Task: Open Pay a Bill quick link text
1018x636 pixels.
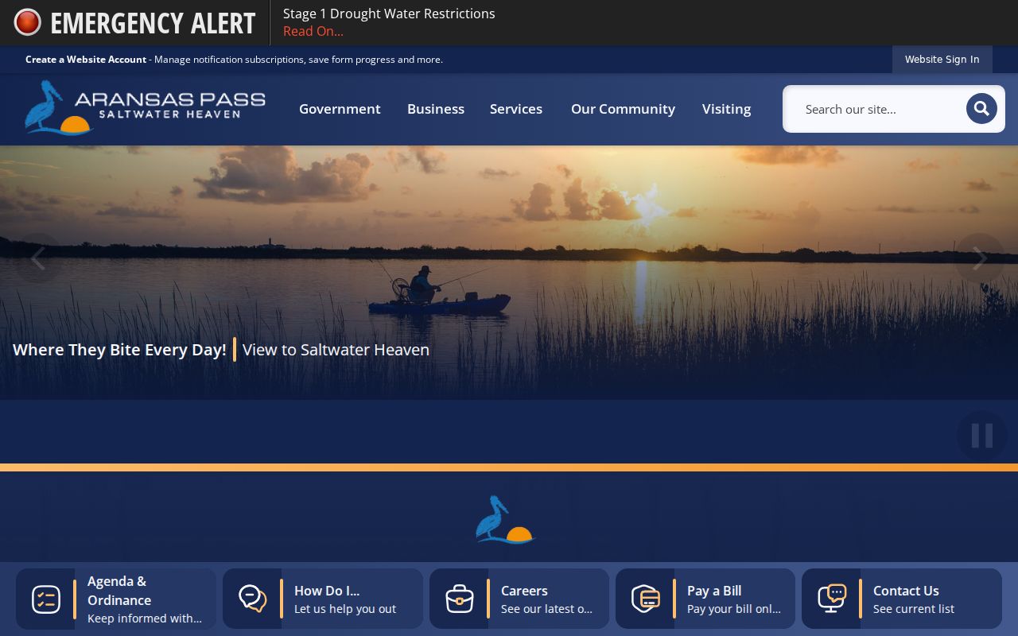Action: tap(714, 591)
